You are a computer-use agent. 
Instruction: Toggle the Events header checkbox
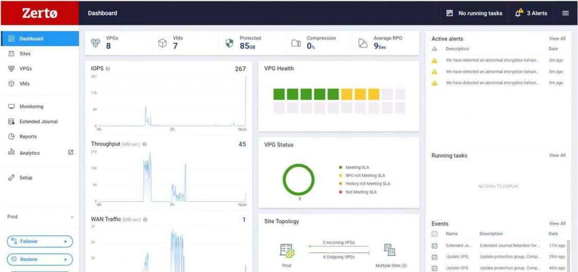[435, 234]
